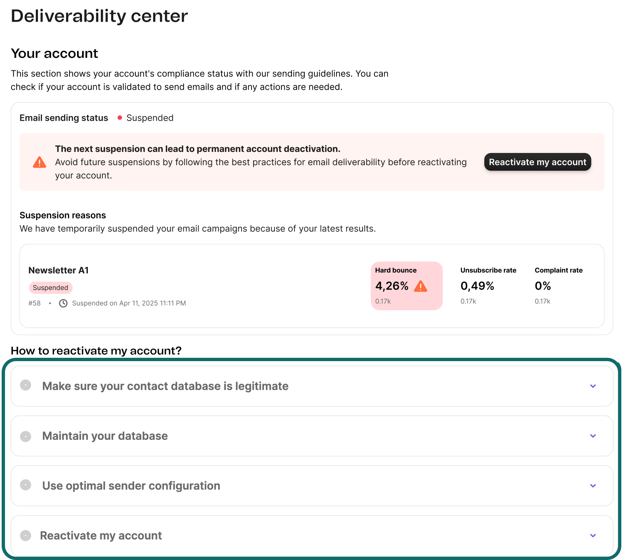Select the status circle beside Maintain your database
The height and width of the screenshot is (560, 623).
(25, 436)
